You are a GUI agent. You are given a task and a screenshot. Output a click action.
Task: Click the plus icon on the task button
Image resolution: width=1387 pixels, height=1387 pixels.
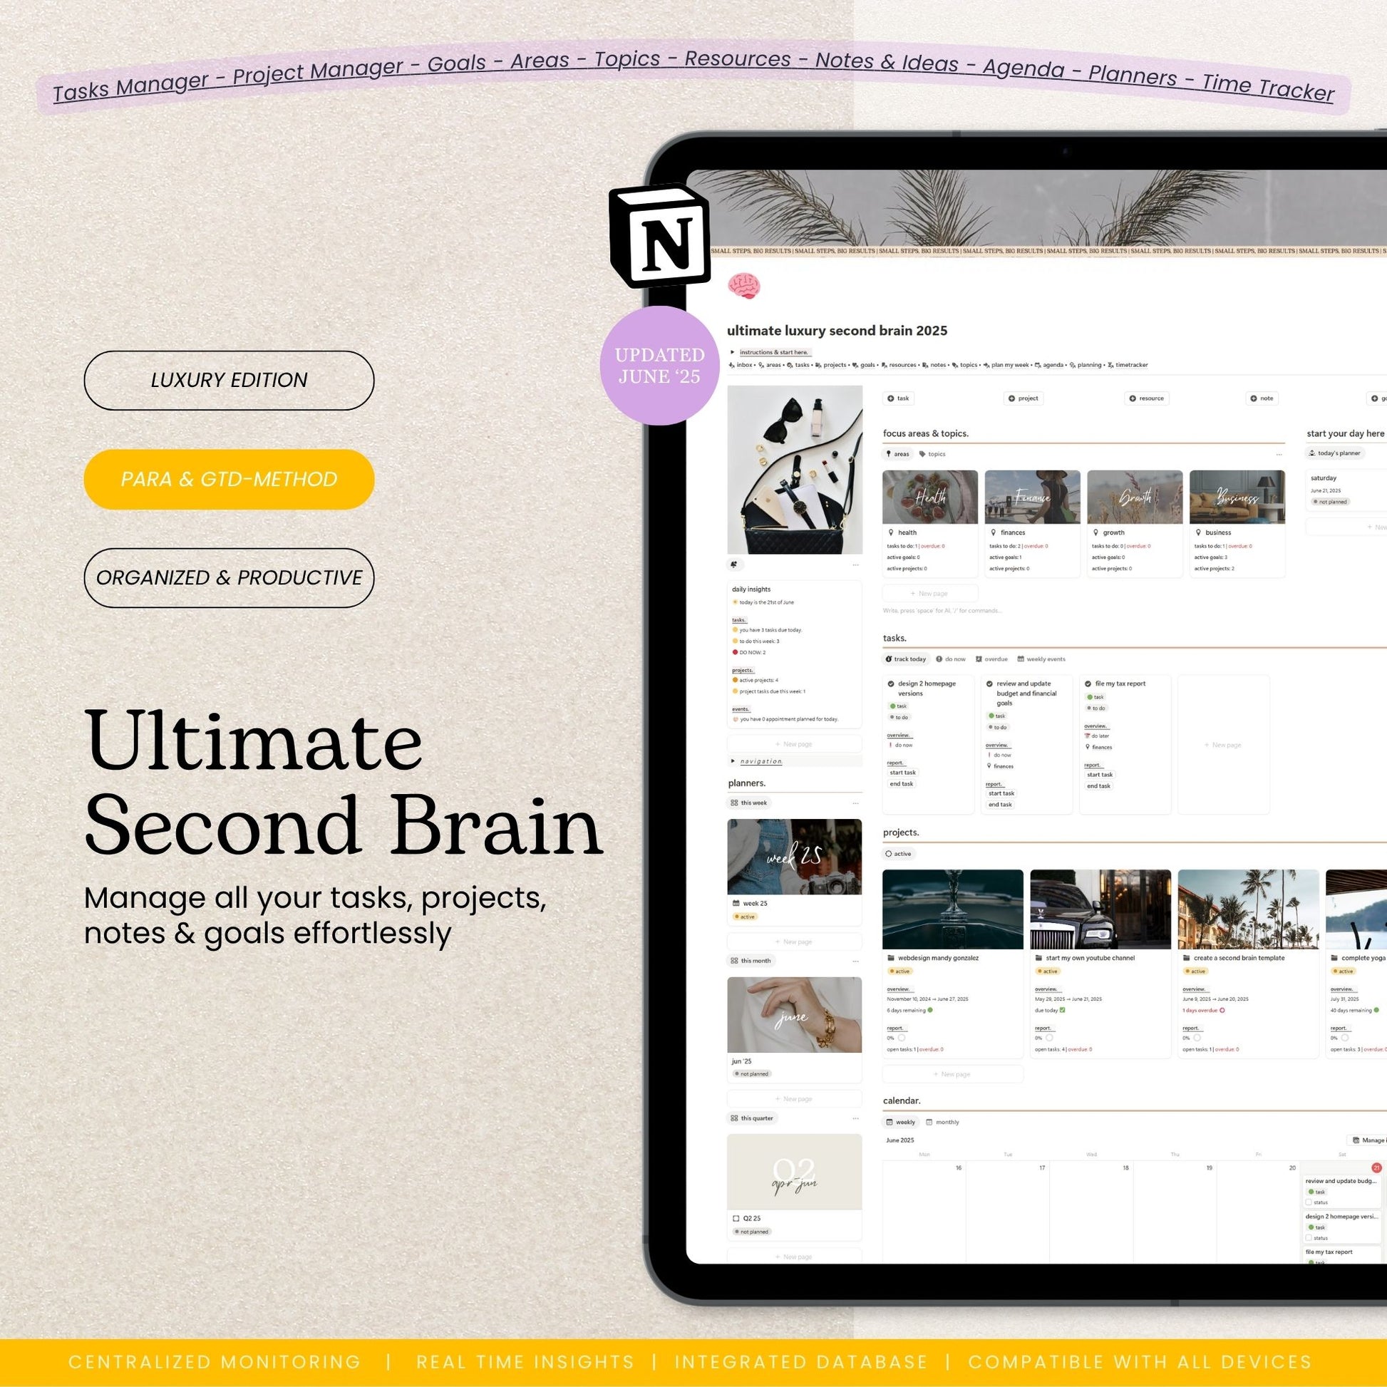click(891, 398)
